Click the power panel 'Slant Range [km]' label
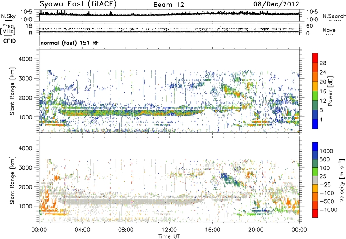The width and height of the screenshot is (346, 239). (x=12, y=91)
